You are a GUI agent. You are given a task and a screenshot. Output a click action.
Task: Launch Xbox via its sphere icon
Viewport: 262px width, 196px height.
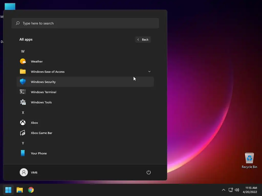tap(23, 123)
